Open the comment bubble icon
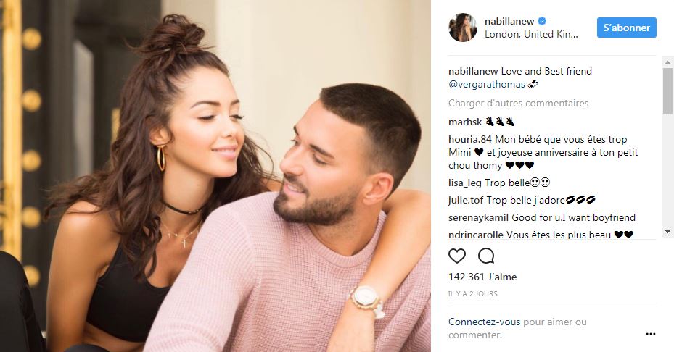 [486, 256]
